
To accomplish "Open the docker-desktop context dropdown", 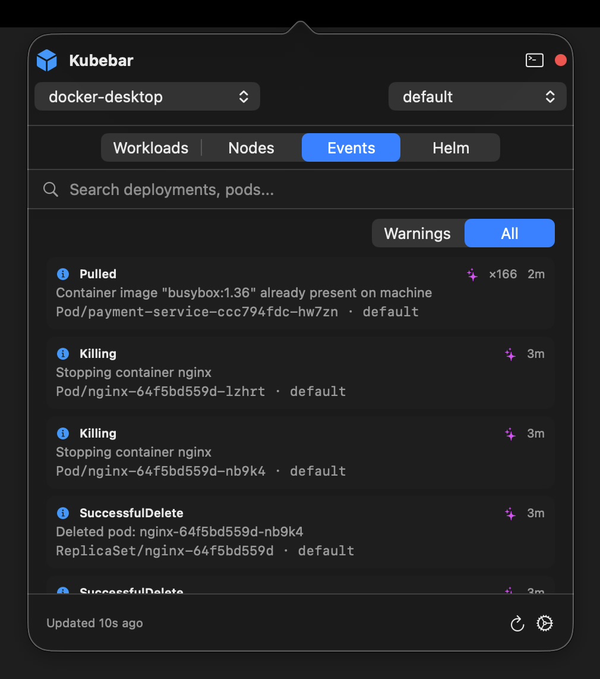I will (x=147, y=96).
